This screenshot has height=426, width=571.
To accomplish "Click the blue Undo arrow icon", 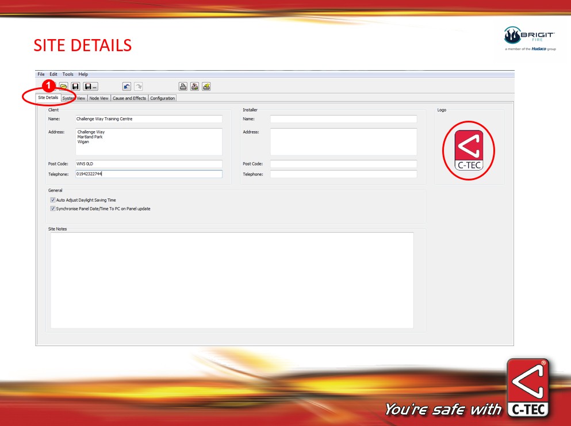I will pyautogui.click(x=127, y=87).
